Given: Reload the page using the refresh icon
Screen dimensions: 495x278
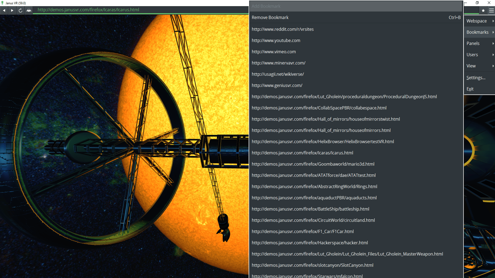Looking at the screenshot, I should [20, 10].
